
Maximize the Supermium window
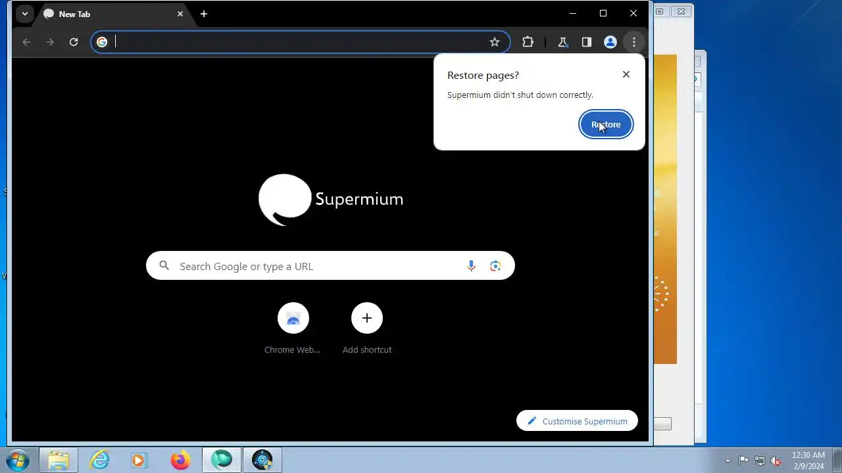603,14
